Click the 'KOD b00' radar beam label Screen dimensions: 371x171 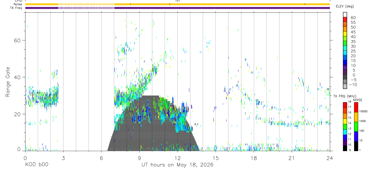click(x=37, y=165)
